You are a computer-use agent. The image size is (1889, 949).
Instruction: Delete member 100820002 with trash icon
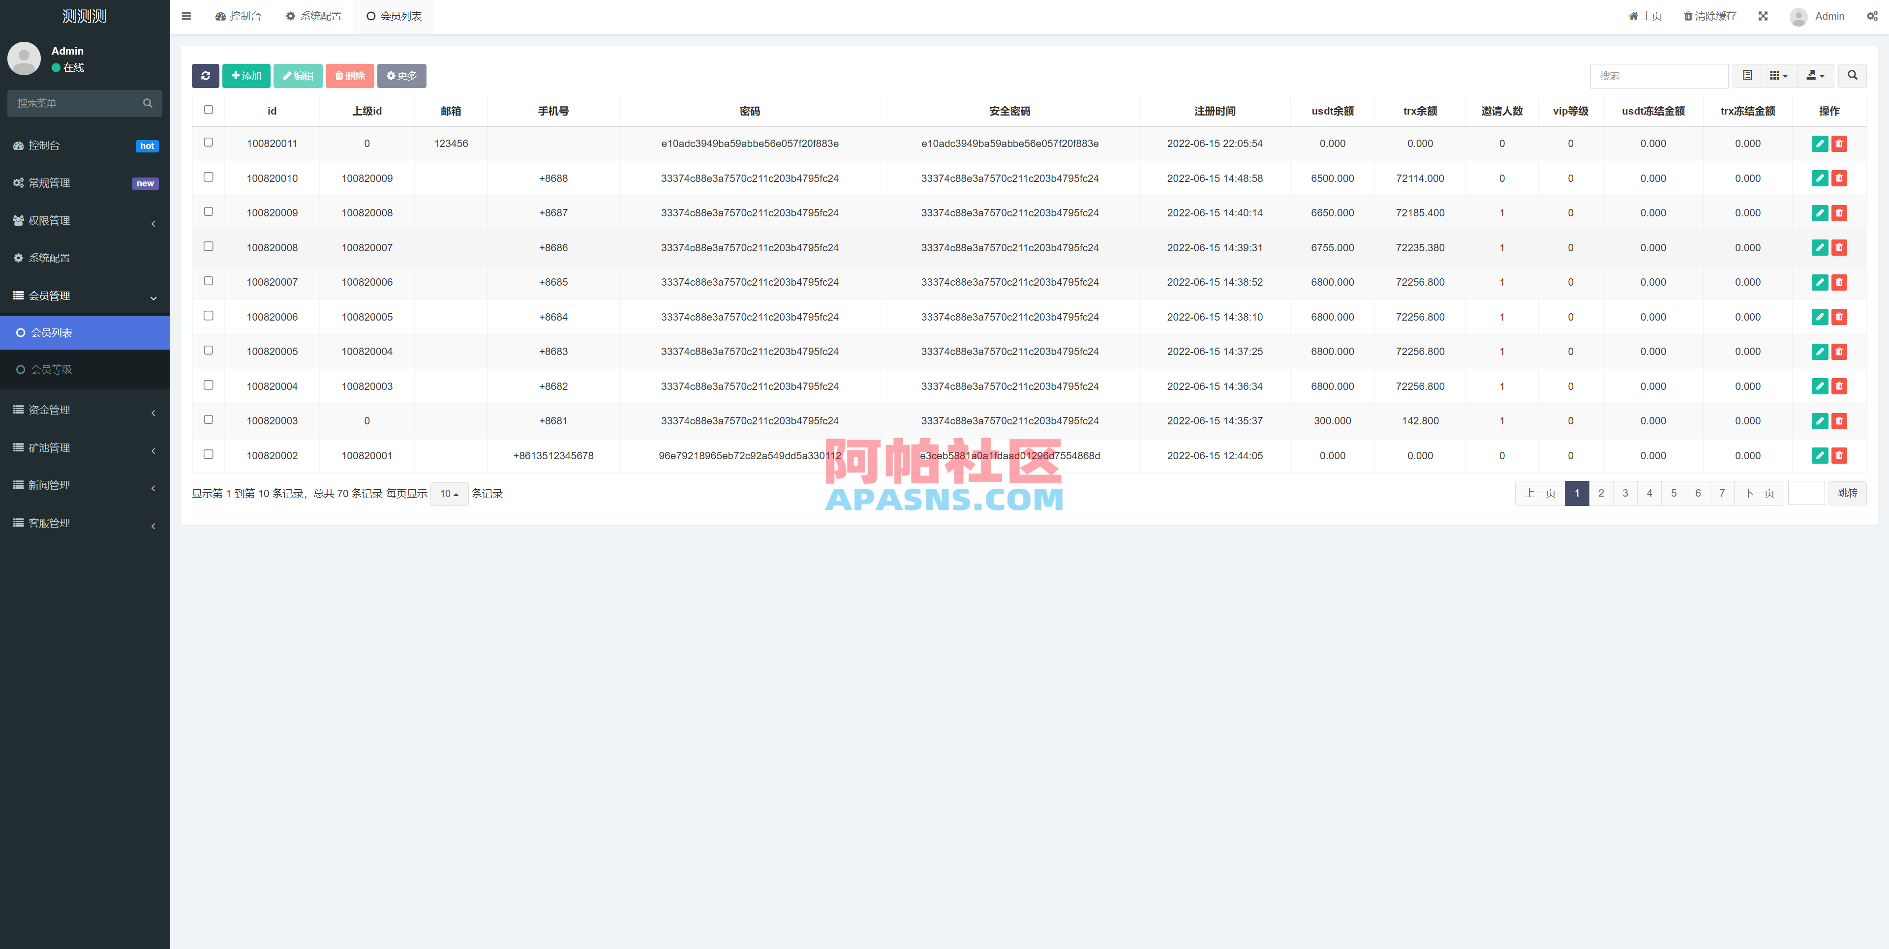point(1839,455)
